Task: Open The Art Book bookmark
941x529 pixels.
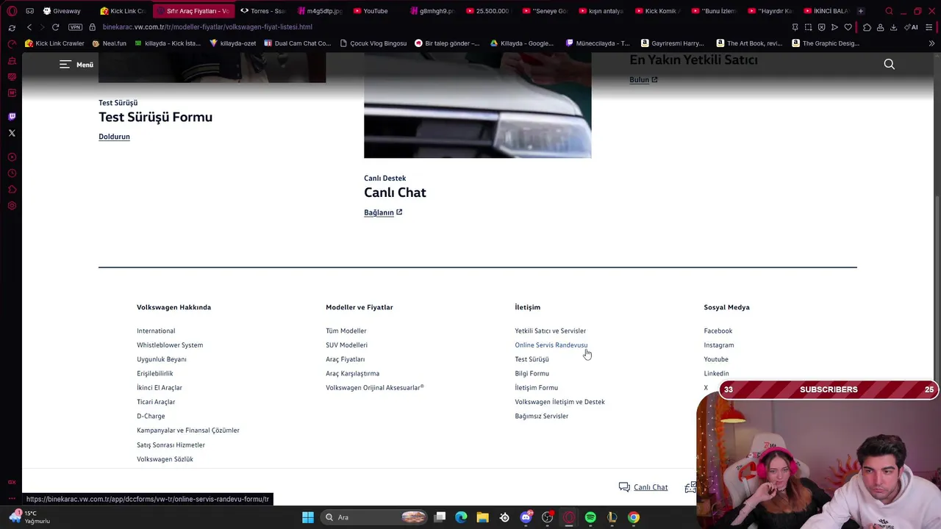Action: [x=749, y=43]
